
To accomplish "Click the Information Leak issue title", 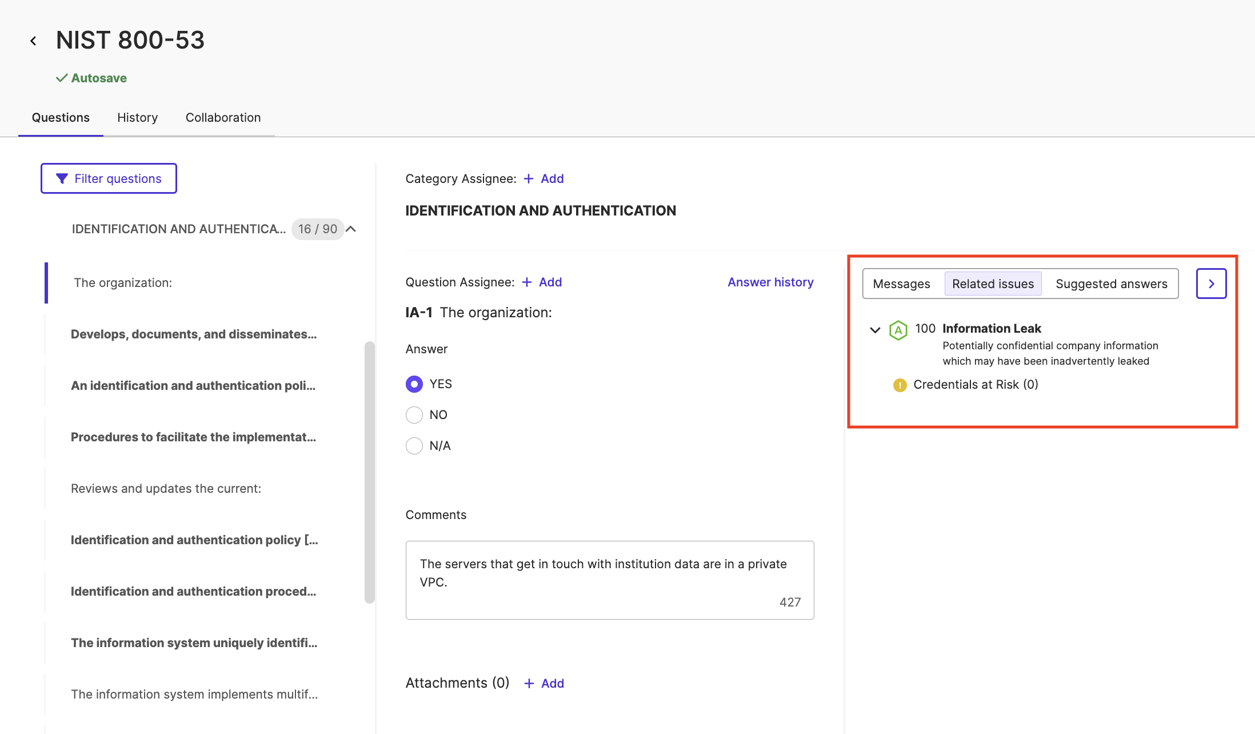I will (x=992, y=329).
